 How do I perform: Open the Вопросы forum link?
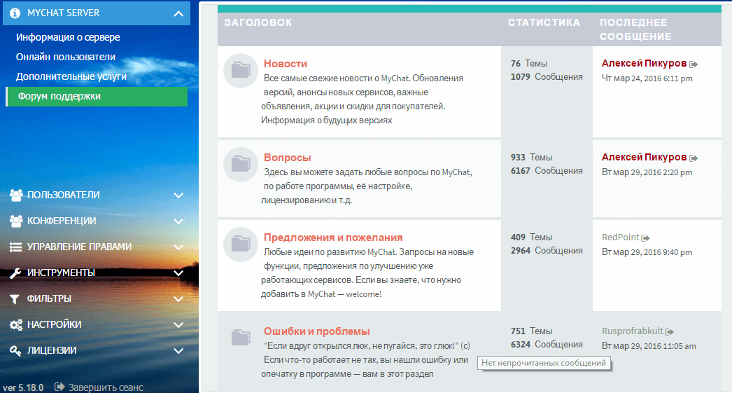tap(287, 158)
